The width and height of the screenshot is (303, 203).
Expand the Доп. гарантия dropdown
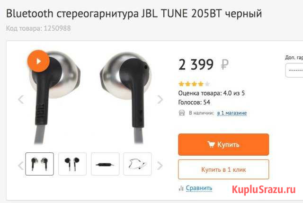click(x=294, y=71)
